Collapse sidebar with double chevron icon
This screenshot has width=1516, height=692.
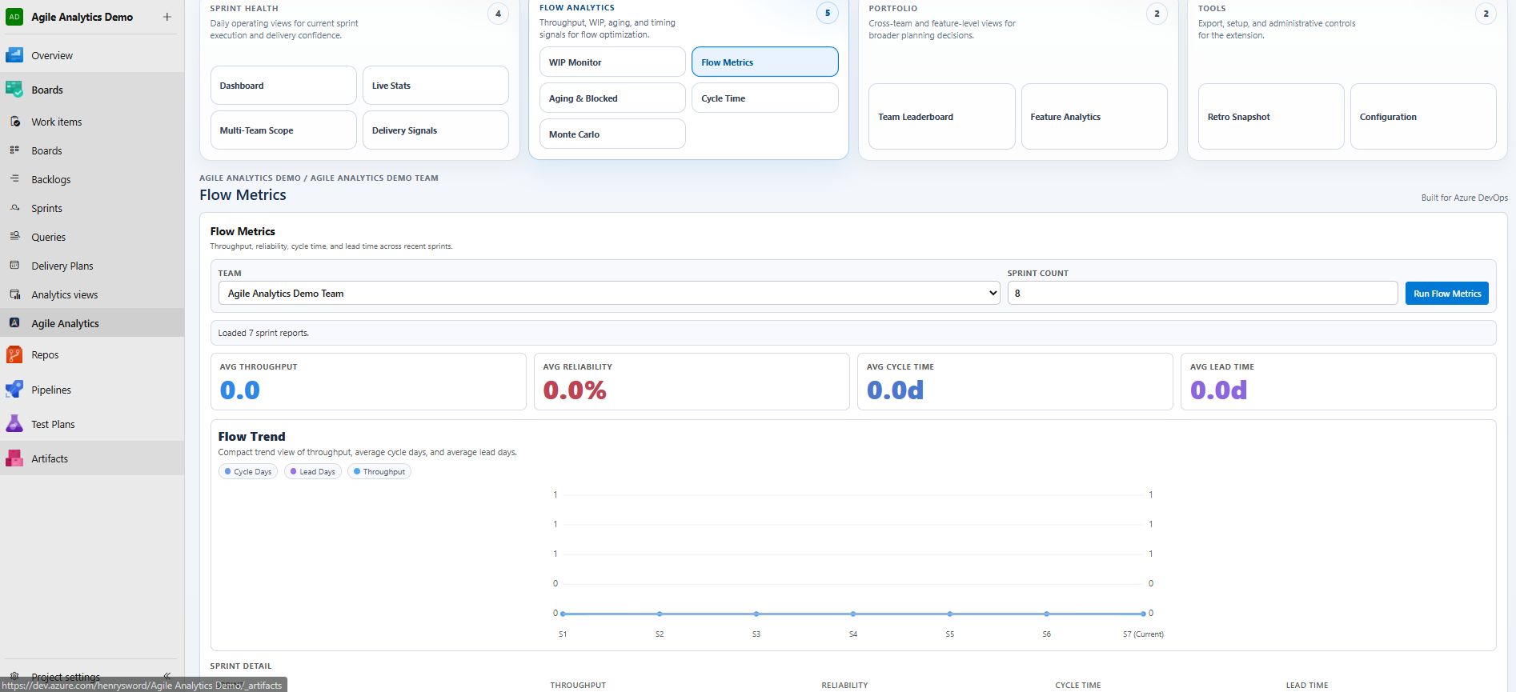pos(166,676)
